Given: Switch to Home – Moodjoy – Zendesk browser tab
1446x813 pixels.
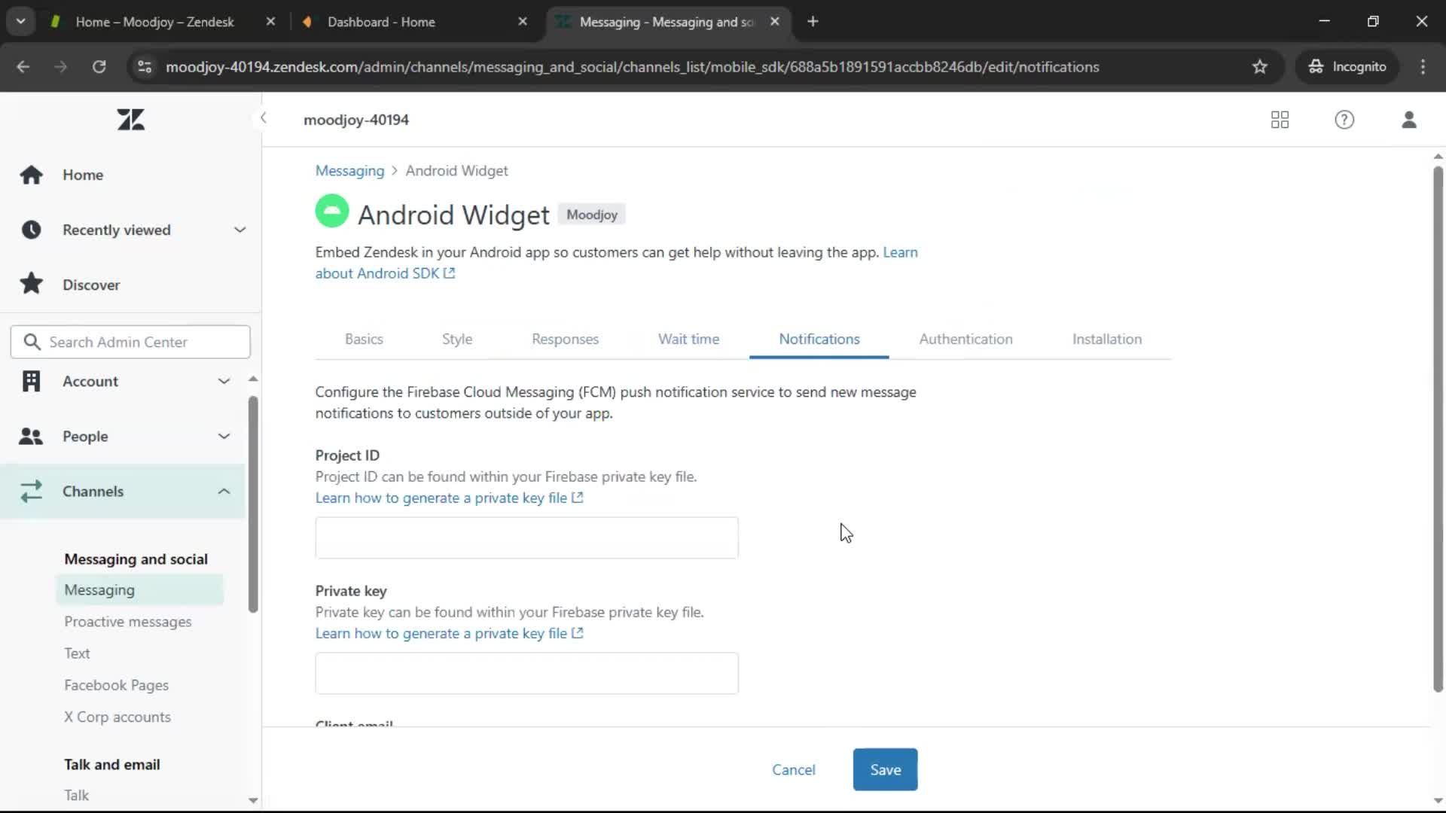Looking at the screenshot, I should (x=154, y=22).
